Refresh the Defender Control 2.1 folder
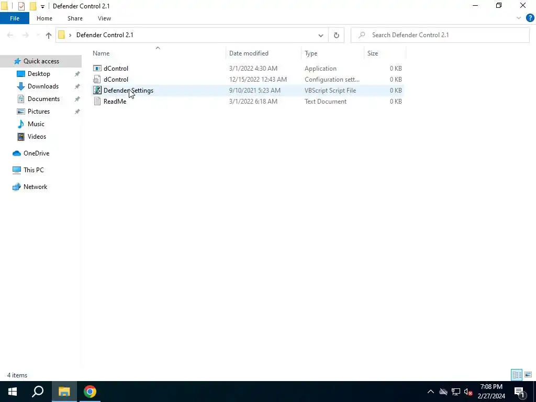The width and height of the screenshot is (536, 402). (337, 35)
